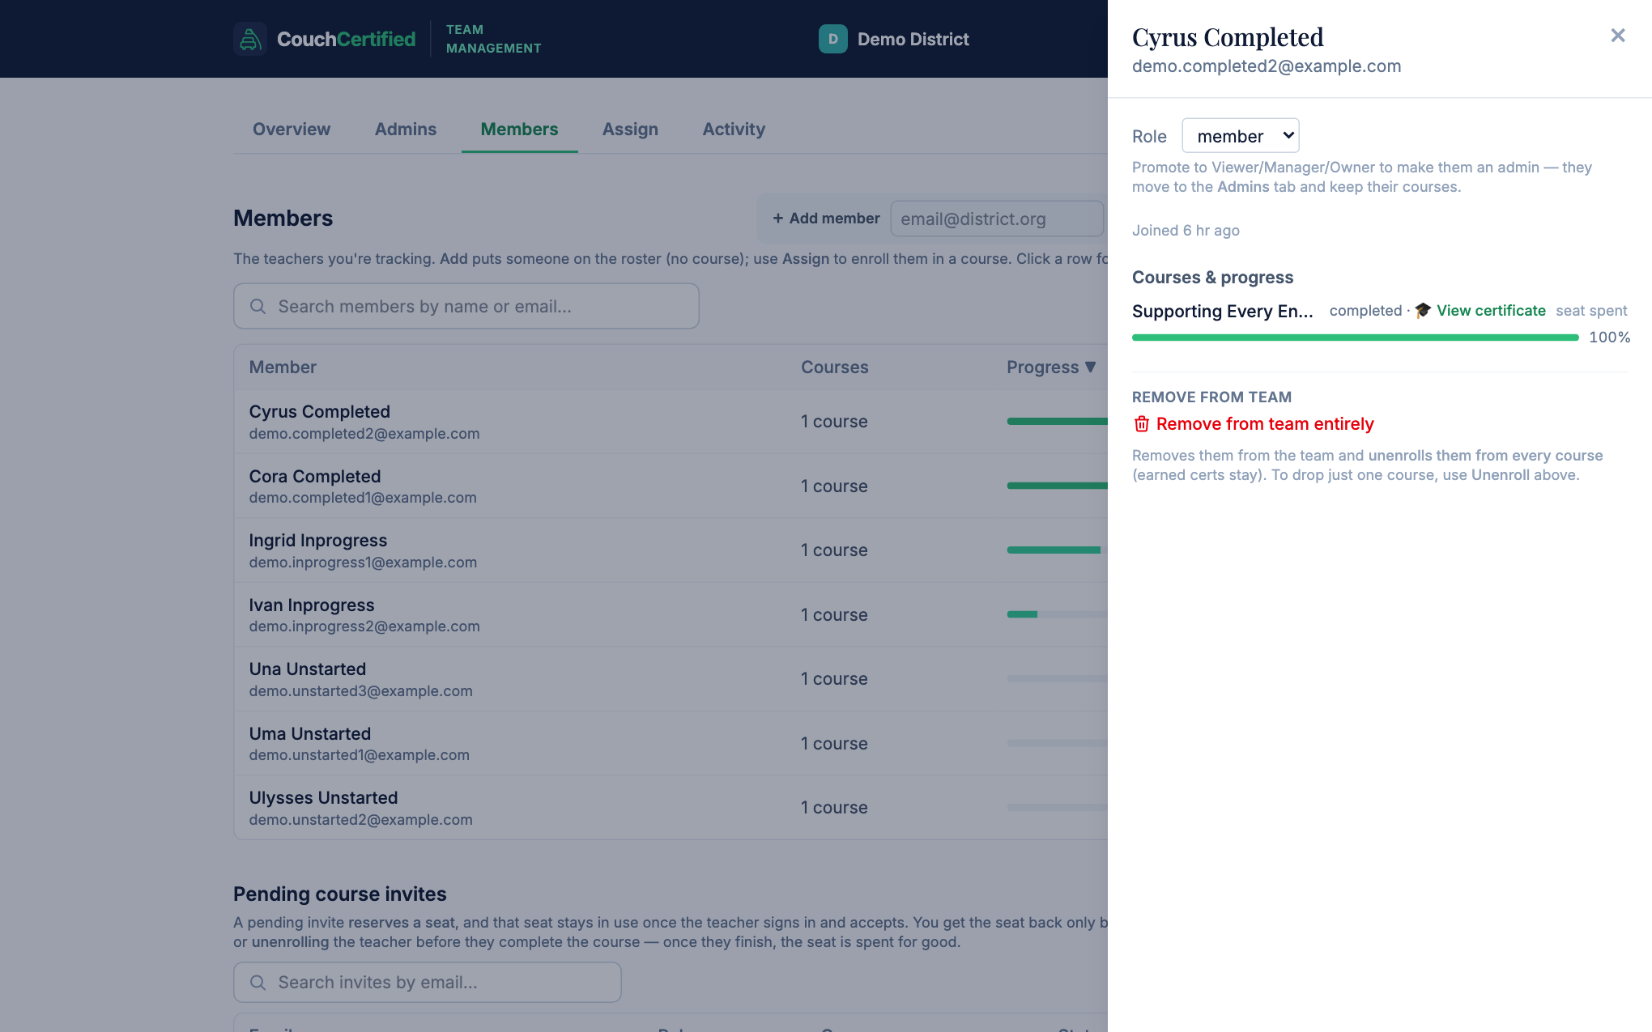Viewport: 1652px width, 1032px height.
Task: Click the Search invites by email field
Action: point(428,983)
